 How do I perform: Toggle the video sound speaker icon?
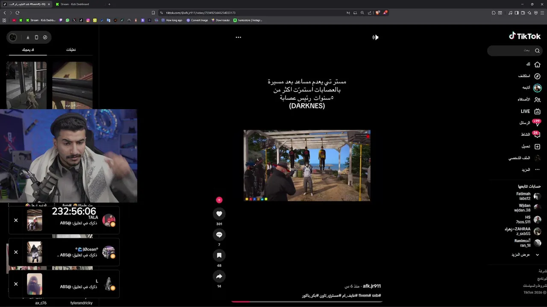pos(375,37)
